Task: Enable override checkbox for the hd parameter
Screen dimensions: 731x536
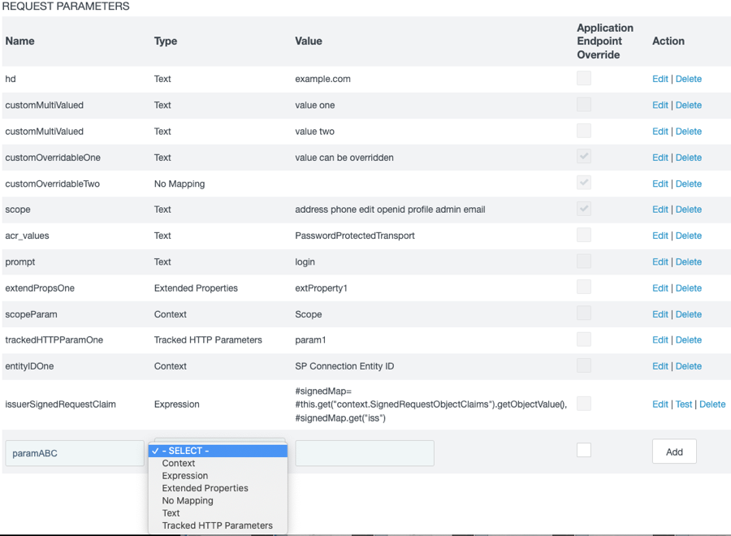Action: pyautogui.click(x=583, y=78)
